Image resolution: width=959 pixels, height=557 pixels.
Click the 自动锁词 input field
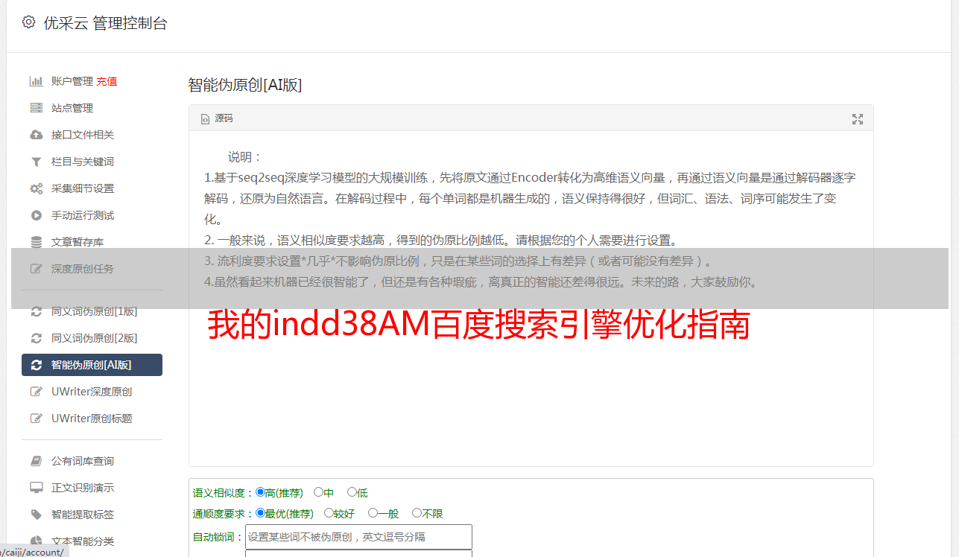tap(358, 537)
